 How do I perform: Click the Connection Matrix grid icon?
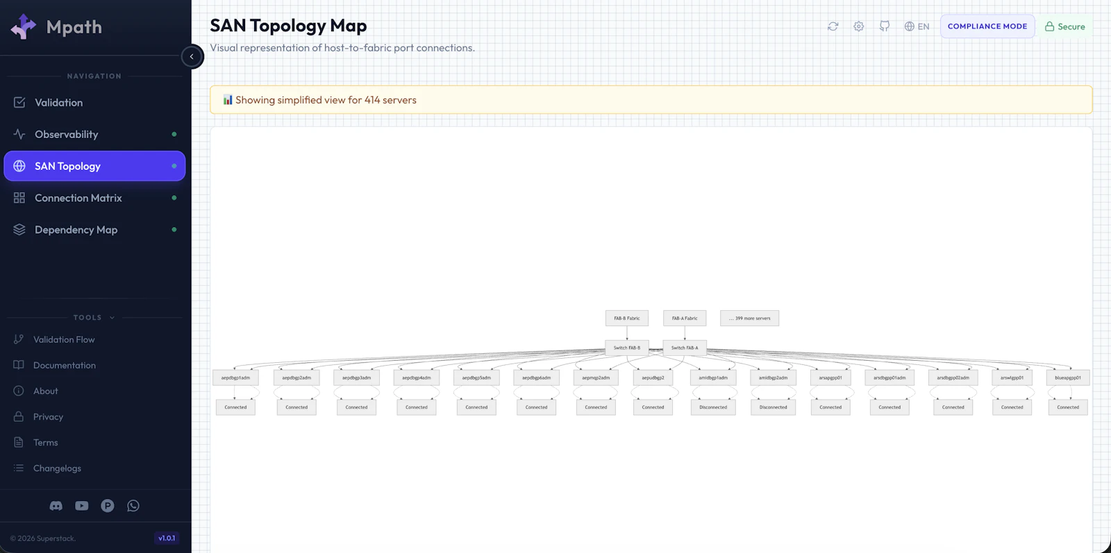[x=19, y=198]
